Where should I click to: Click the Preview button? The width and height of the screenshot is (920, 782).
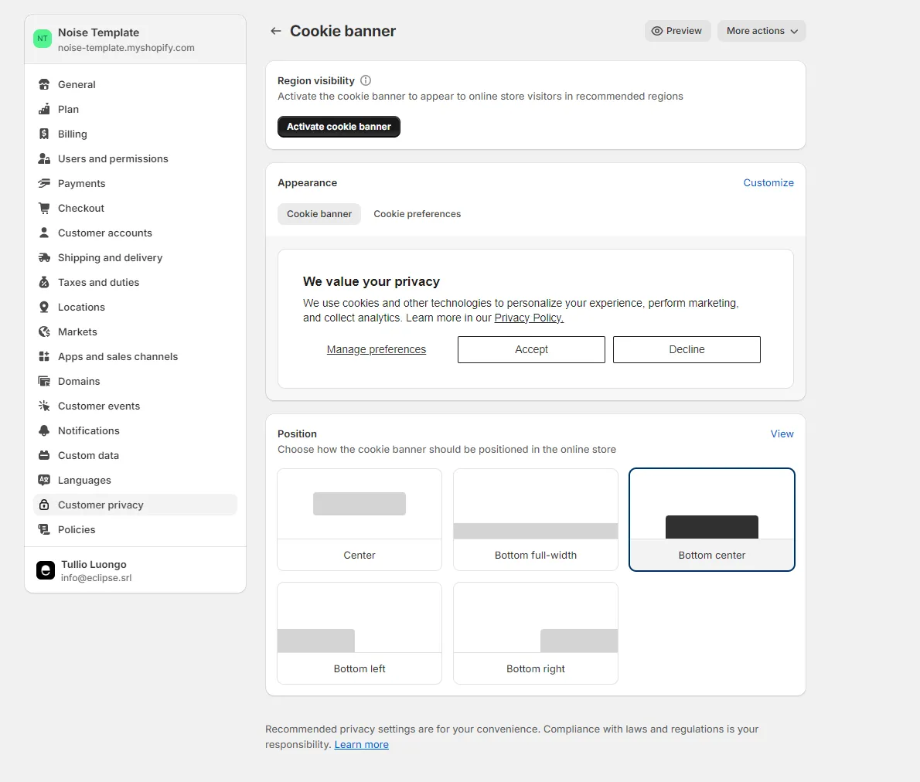pyautogui.click(x=677, y=31)
